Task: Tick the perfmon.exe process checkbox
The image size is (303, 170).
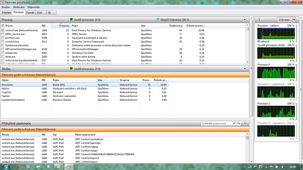Action: (x=3, y=37)
